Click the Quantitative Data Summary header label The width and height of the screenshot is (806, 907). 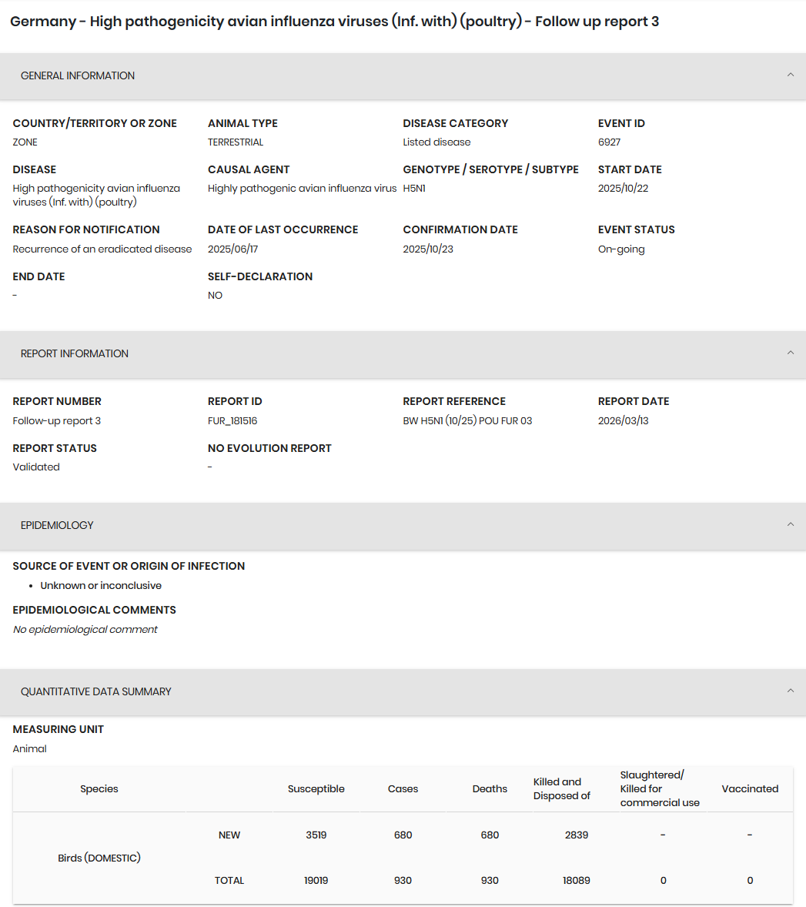96,691
